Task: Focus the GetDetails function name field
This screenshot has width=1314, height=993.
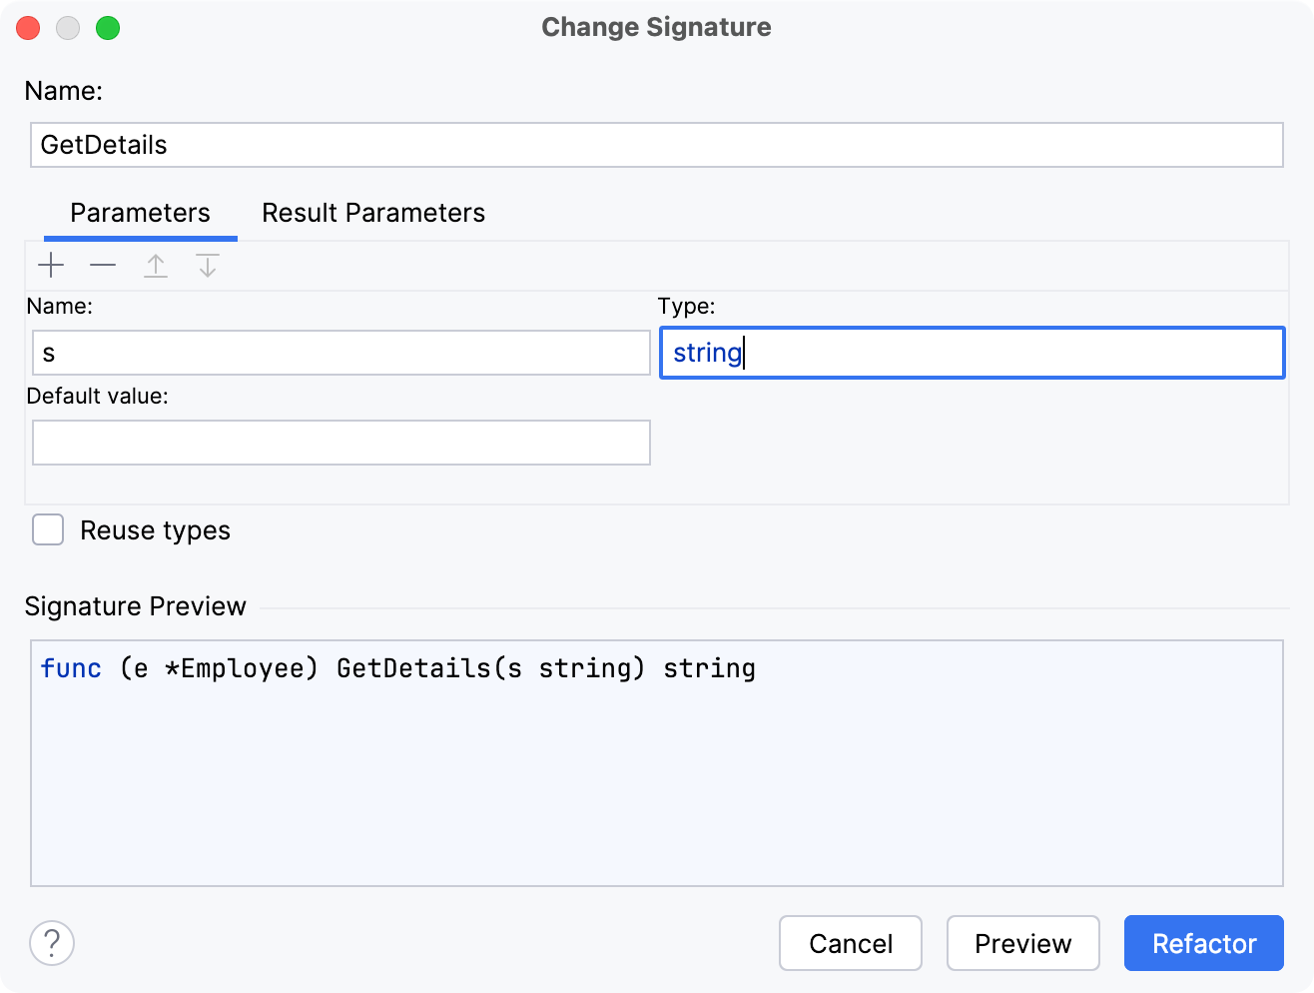Action: coord(656,145)
